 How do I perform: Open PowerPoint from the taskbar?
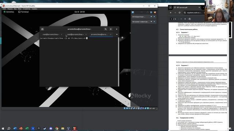pos(21,128)
